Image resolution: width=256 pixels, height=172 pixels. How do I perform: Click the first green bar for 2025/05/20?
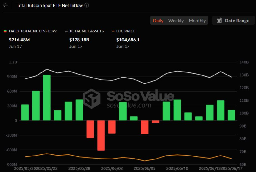click(x=25, y=112)
